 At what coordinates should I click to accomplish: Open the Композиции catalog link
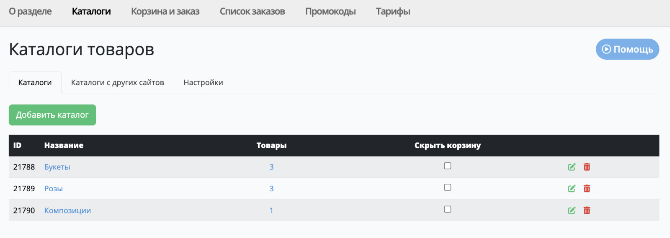click(67, 210)
